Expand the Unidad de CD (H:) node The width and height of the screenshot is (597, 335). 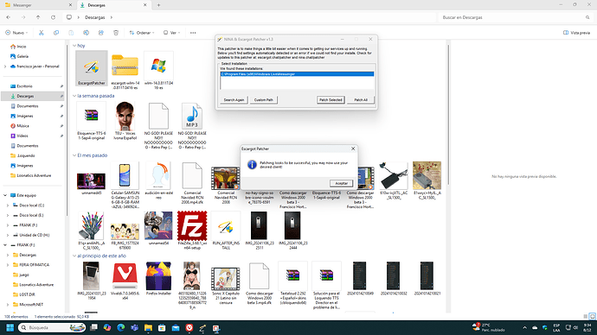[x=8, y=235]
